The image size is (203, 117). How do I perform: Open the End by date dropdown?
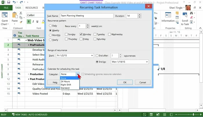click(x=147, y=62)
